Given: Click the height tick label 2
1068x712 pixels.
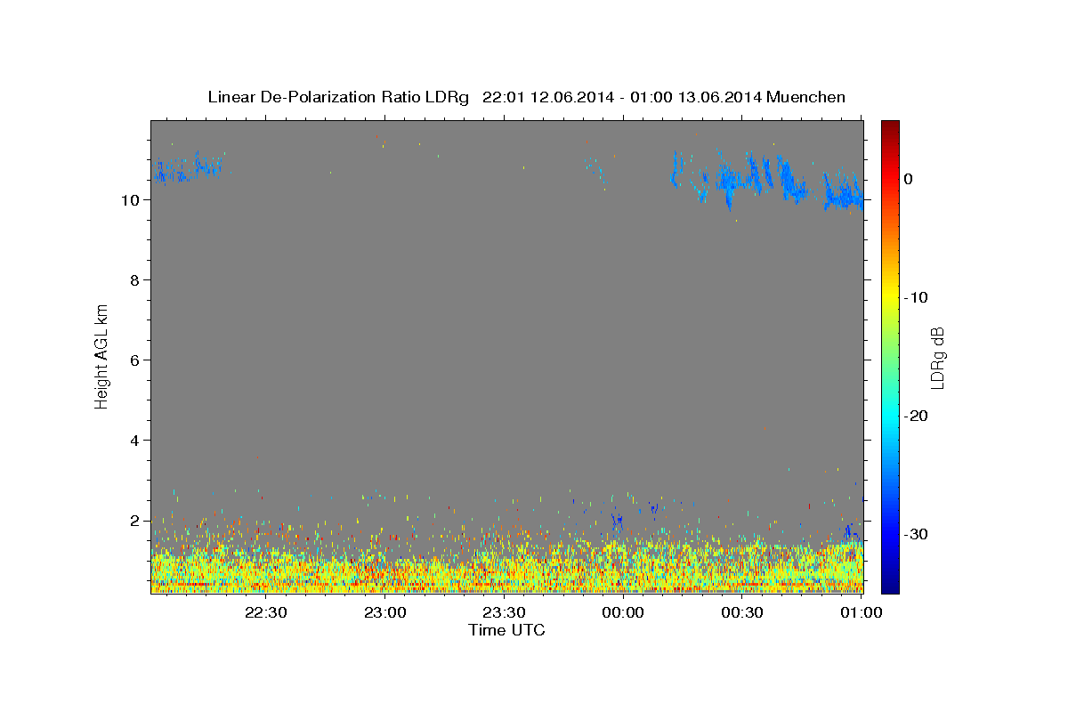Looking at the screenshot, I should 133,521.
